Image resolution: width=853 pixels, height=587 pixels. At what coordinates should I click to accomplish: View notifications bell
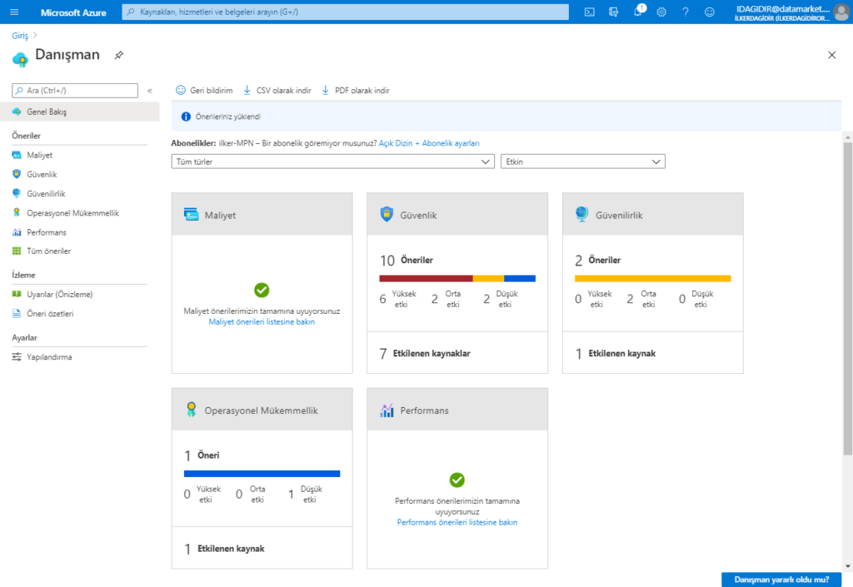pos(638,12)
